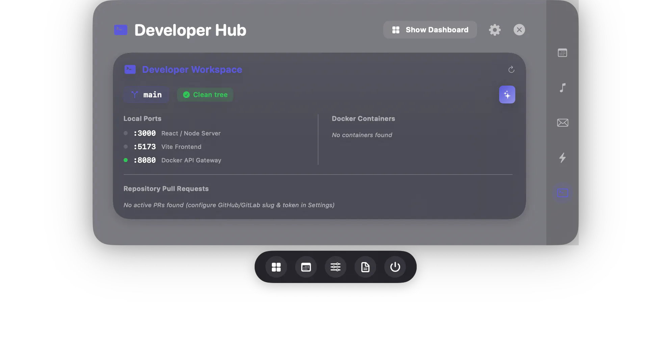
Task: Open sliders controls in bottom dock
Action: 335,267
